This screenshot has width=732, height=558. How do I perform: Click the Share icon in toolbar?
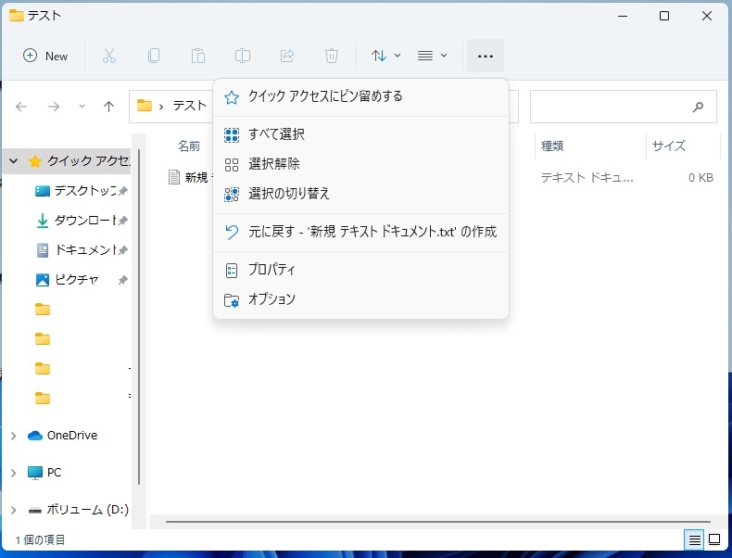(287, 56)
